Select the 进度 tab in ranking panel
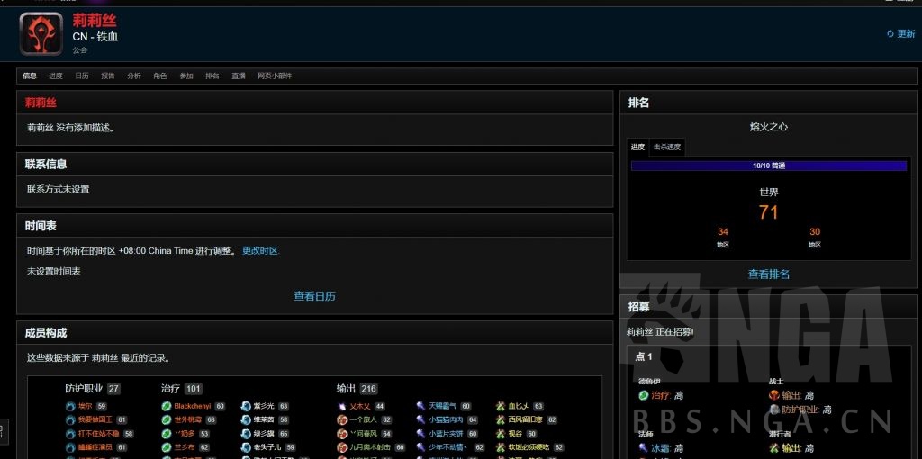The height and width of the screenshot is (459, 922). (637, 147)
